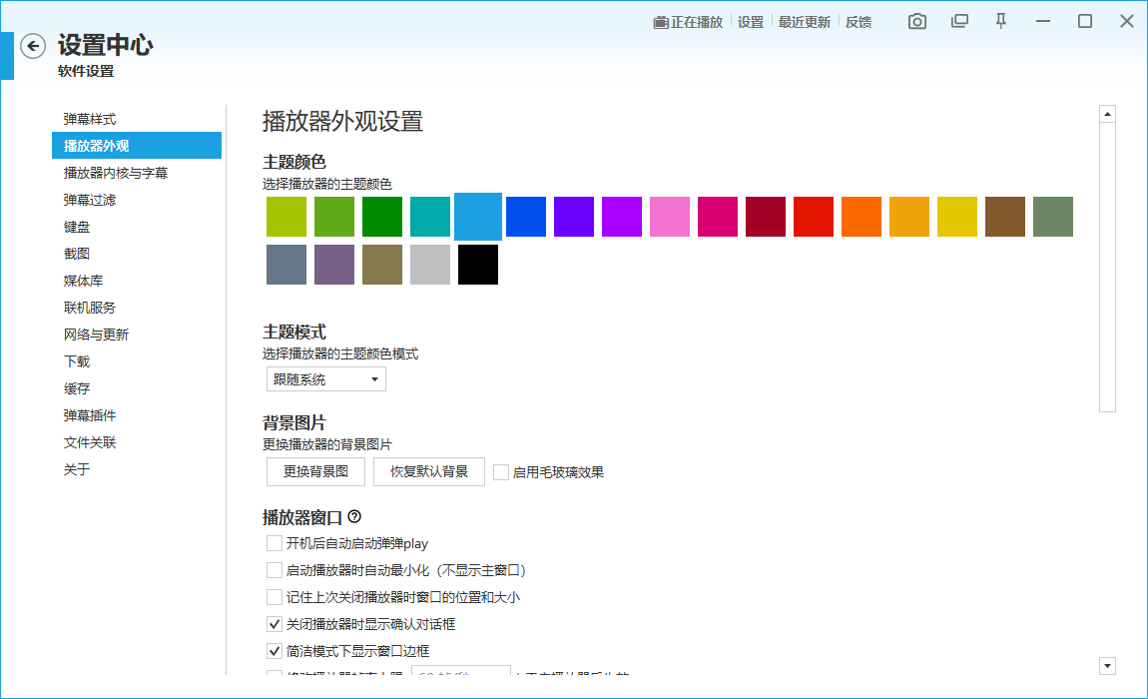
Task: Click the vertical scrollbar thumb
Action: [1108, 268]
